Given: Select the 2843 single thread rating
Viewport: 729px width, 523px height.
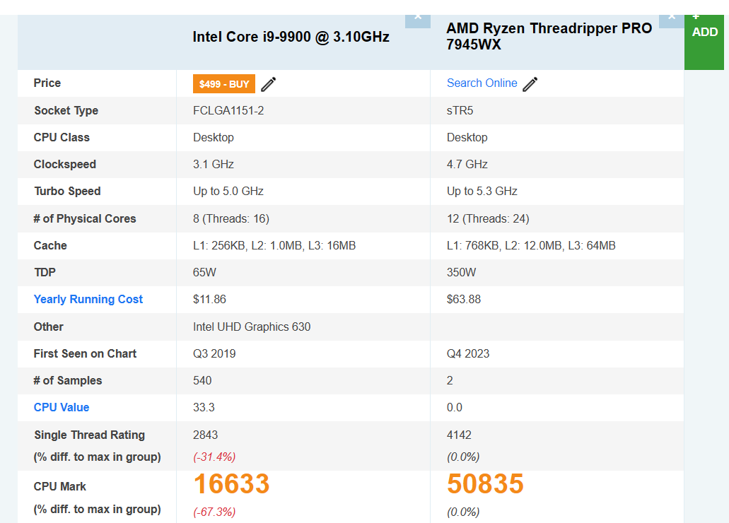Looking at the screenshot, I should pyautogui.click(x=205, y=435).
